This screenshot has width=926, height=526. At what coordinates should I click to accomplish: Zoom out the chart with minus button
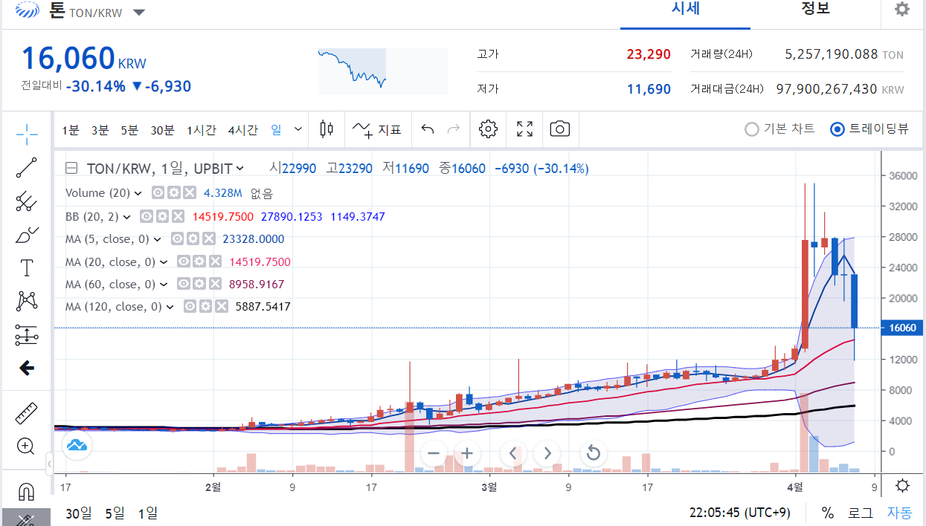(x=434, y=452)
